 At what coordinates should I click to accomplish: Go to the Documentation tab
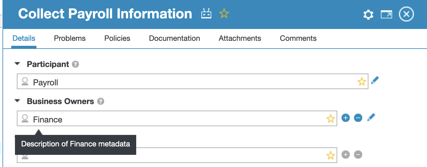click(x=175, y=38)
